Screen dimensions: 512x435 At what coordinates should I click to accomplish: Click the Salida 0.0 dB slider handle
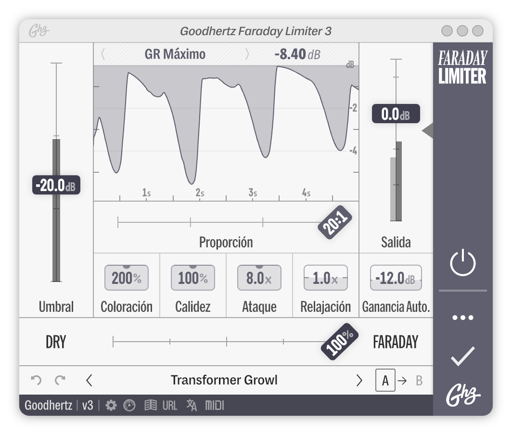pyautogui.click(x=396, y=114)
